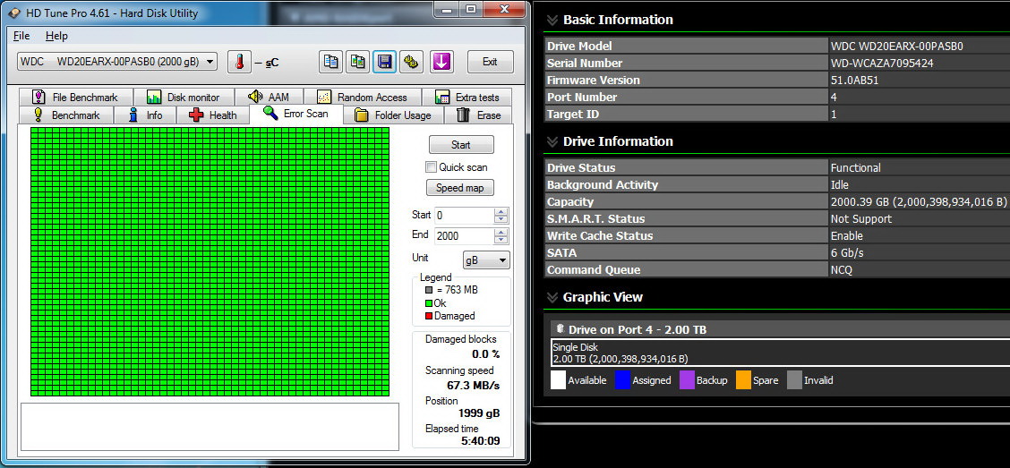This screenshot has width=1010, height=468.
Task: Click the SATA 6 Gb/s value
Action: (847, 253)
